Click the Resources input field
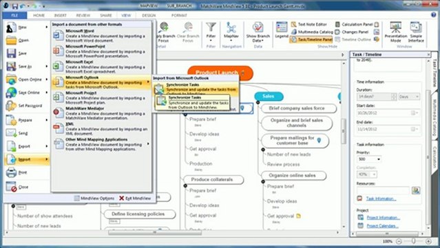Screen dimensions: 440x248 coord(383,191)
